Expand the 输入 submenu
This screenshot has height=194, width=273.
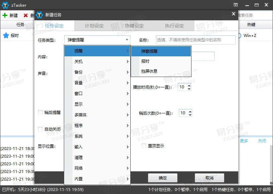click(97, 147)
